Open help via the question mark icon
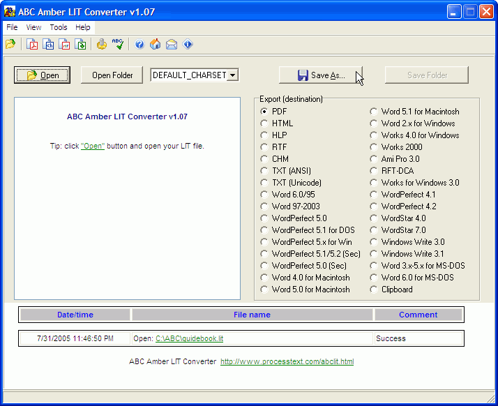 click(139, 45)
